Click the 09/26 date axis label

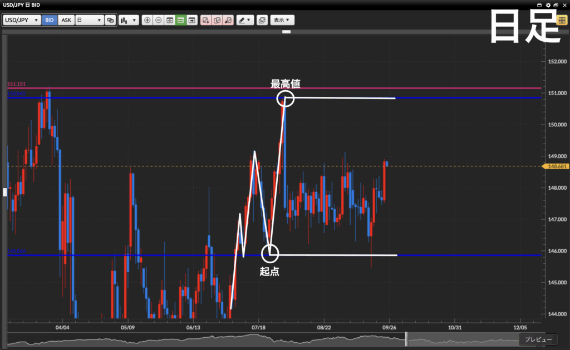coord(389,328)
